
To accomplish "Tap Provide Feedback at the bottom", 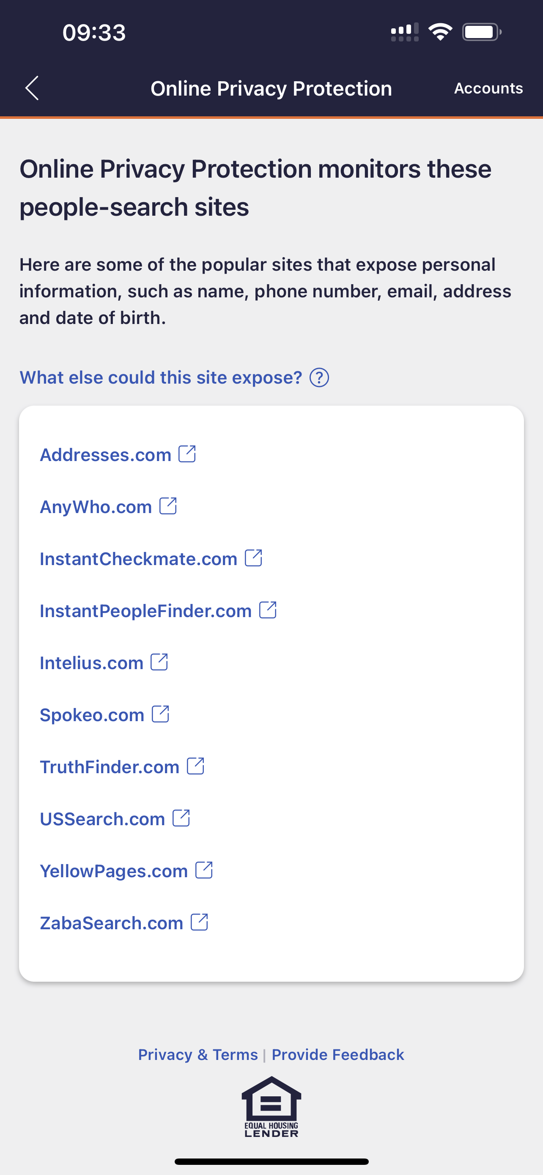I will [x=337, y=1054].
